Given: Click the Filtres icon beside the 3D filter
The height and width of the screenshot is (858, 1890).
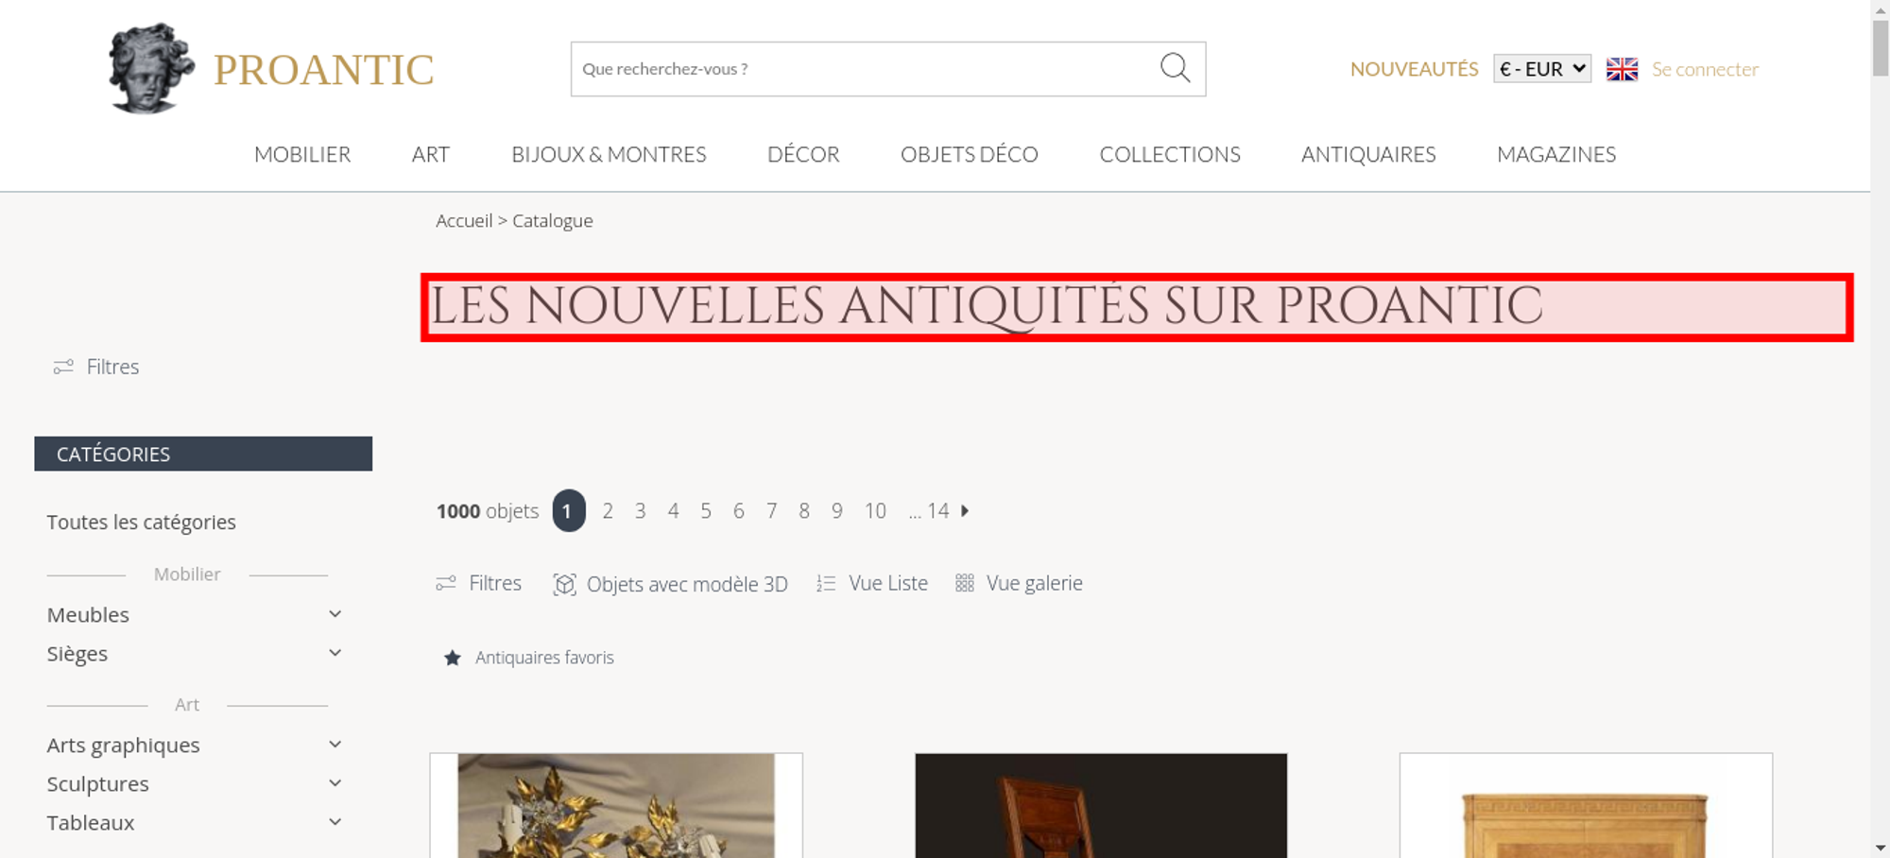Looking at the screenshot, I should [445, 583].
